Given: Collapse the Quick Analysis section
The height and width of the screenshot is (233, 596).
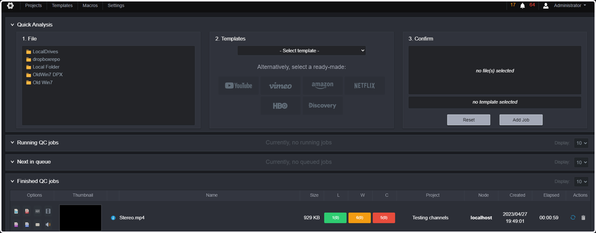Looking at the screenshot, I should point(12,25).
